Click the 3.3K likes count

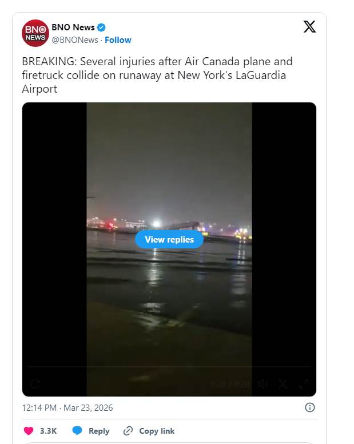click(x=48, y=431)
